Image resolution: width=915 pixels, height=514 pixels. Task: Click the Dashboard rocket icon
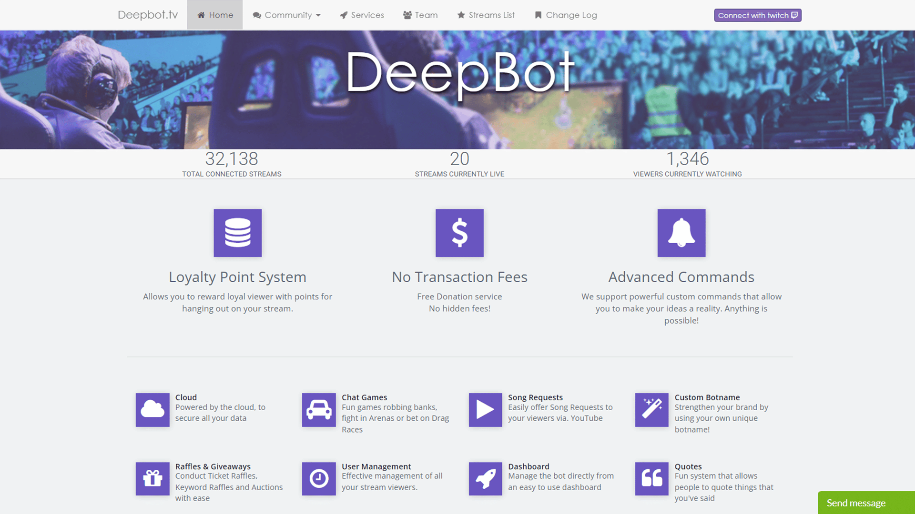[485, 479]
